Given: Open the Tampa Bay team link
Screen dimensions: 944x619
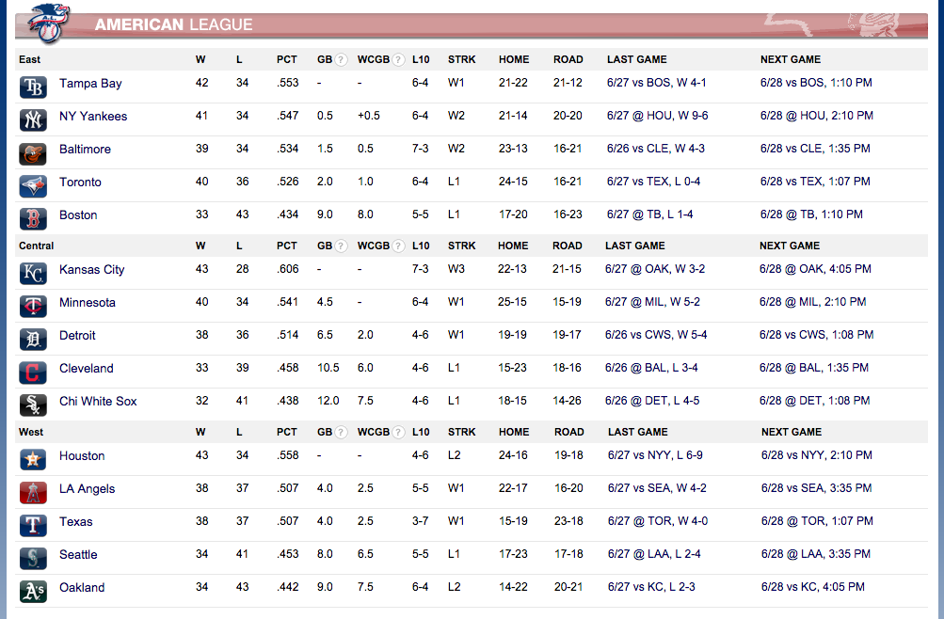Looking at the screenshot, I should pyautogui.click(x=90, y=84).
